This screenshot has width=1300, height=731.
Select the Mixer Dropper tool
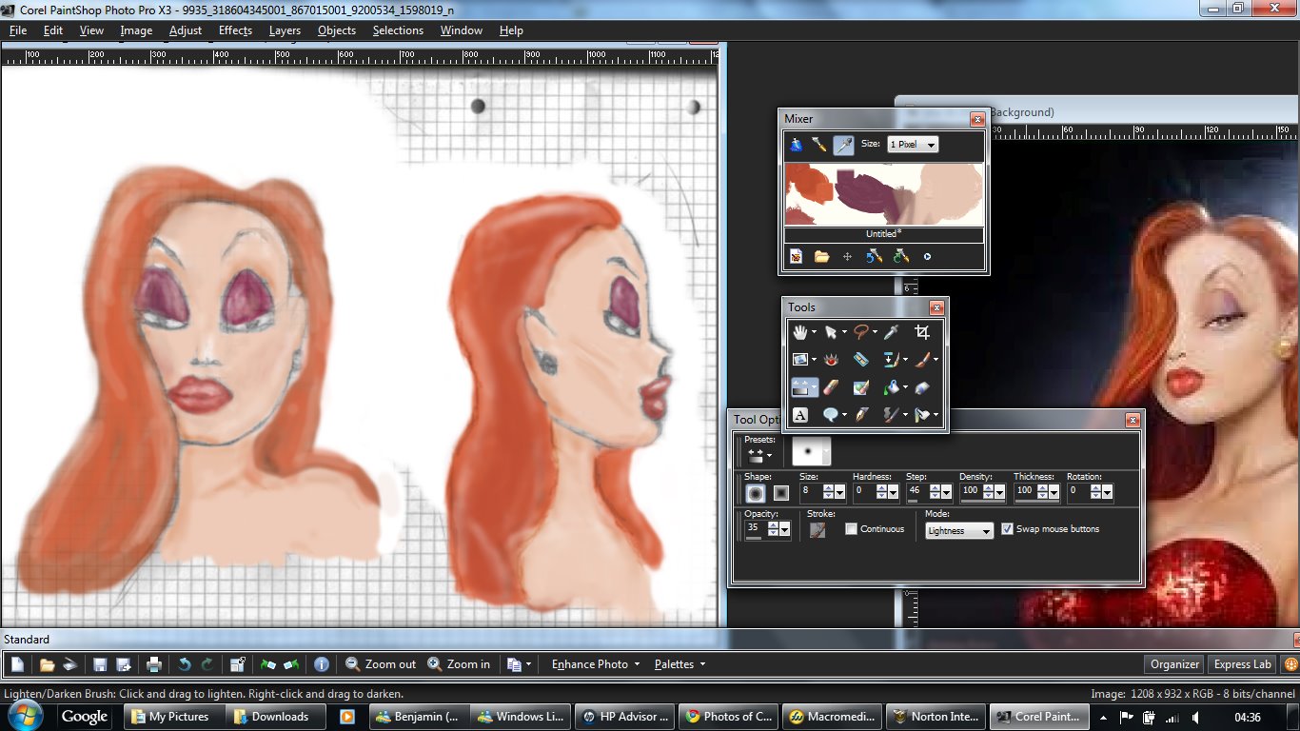pyautogui.click(x=843, y=145)
